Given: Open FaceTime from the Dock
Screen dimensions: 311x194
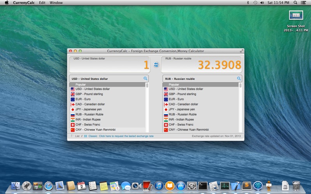Looking at the screenshot, I should click(137, 186).
